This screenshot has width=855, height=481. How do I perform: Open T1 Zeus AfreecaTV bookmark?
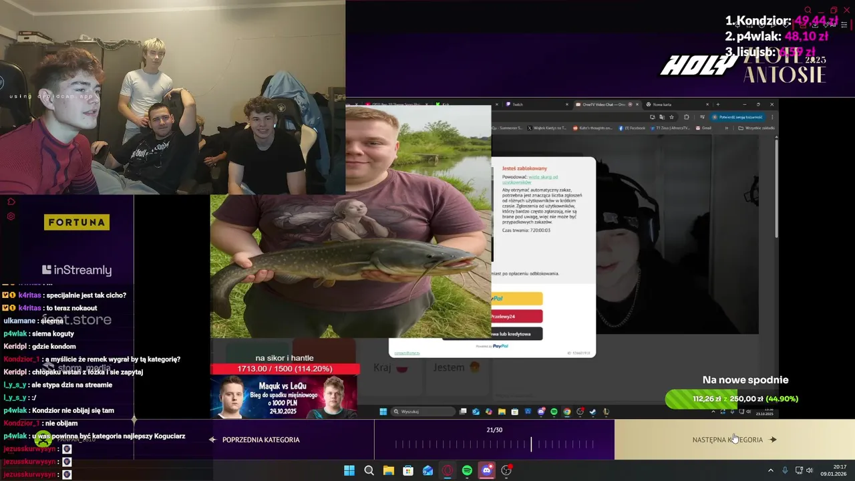click(x=671, y=128)
